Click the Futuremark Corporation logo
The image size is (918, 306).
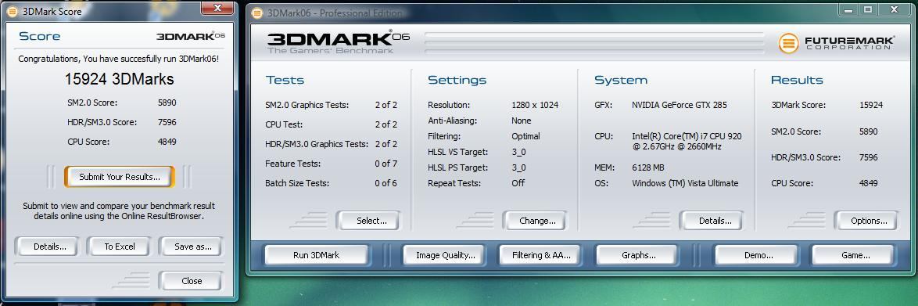click(x=837, y=43)
